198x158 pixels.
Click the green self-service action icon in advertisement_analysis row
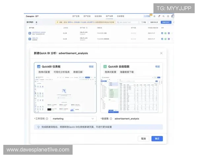click(x=165, y=33)
